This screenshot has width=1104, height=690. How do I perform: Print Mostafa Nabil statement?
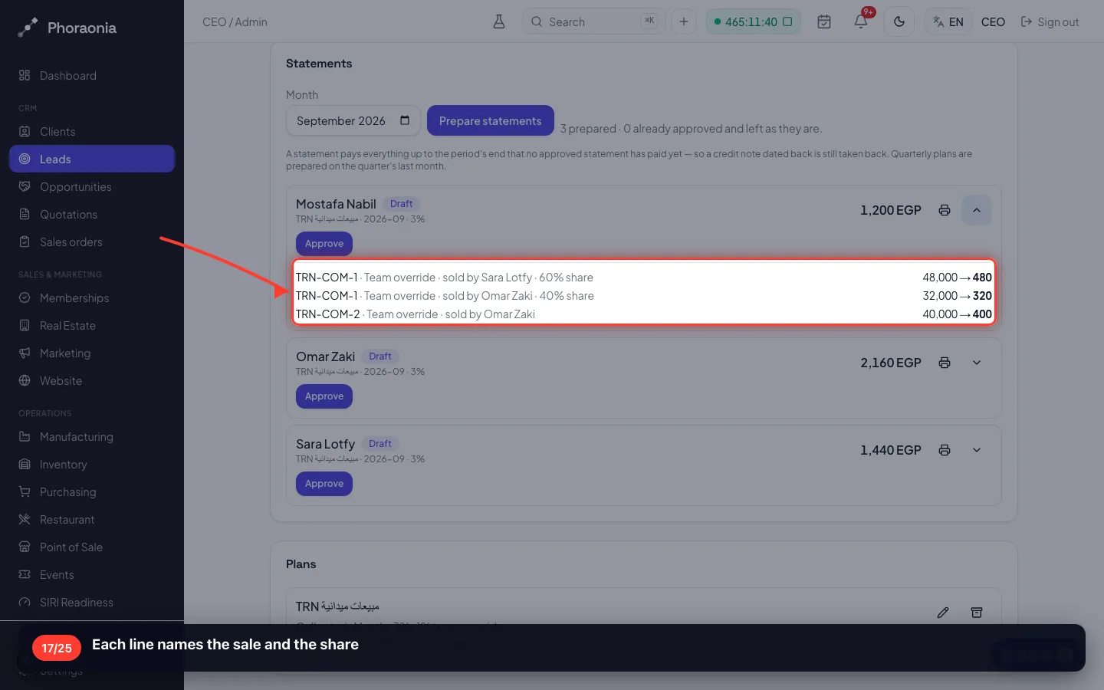[x=945, y=210]
